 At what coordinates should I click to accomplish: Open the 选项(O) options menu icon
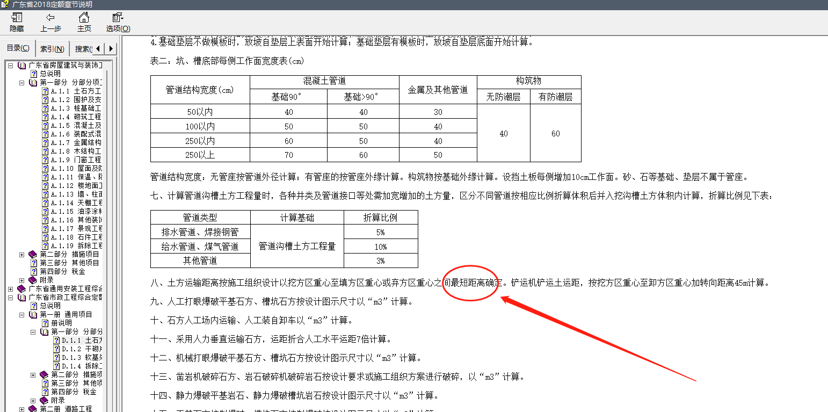[118, 18]
